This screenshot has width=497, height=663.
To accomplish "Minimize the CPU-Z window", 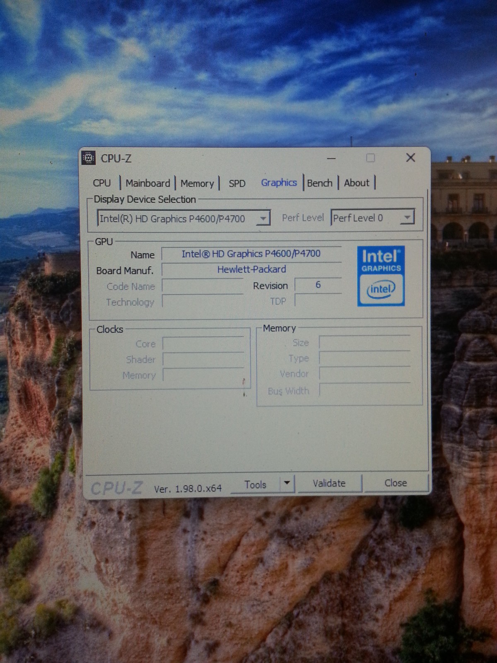I will point(331,158).
